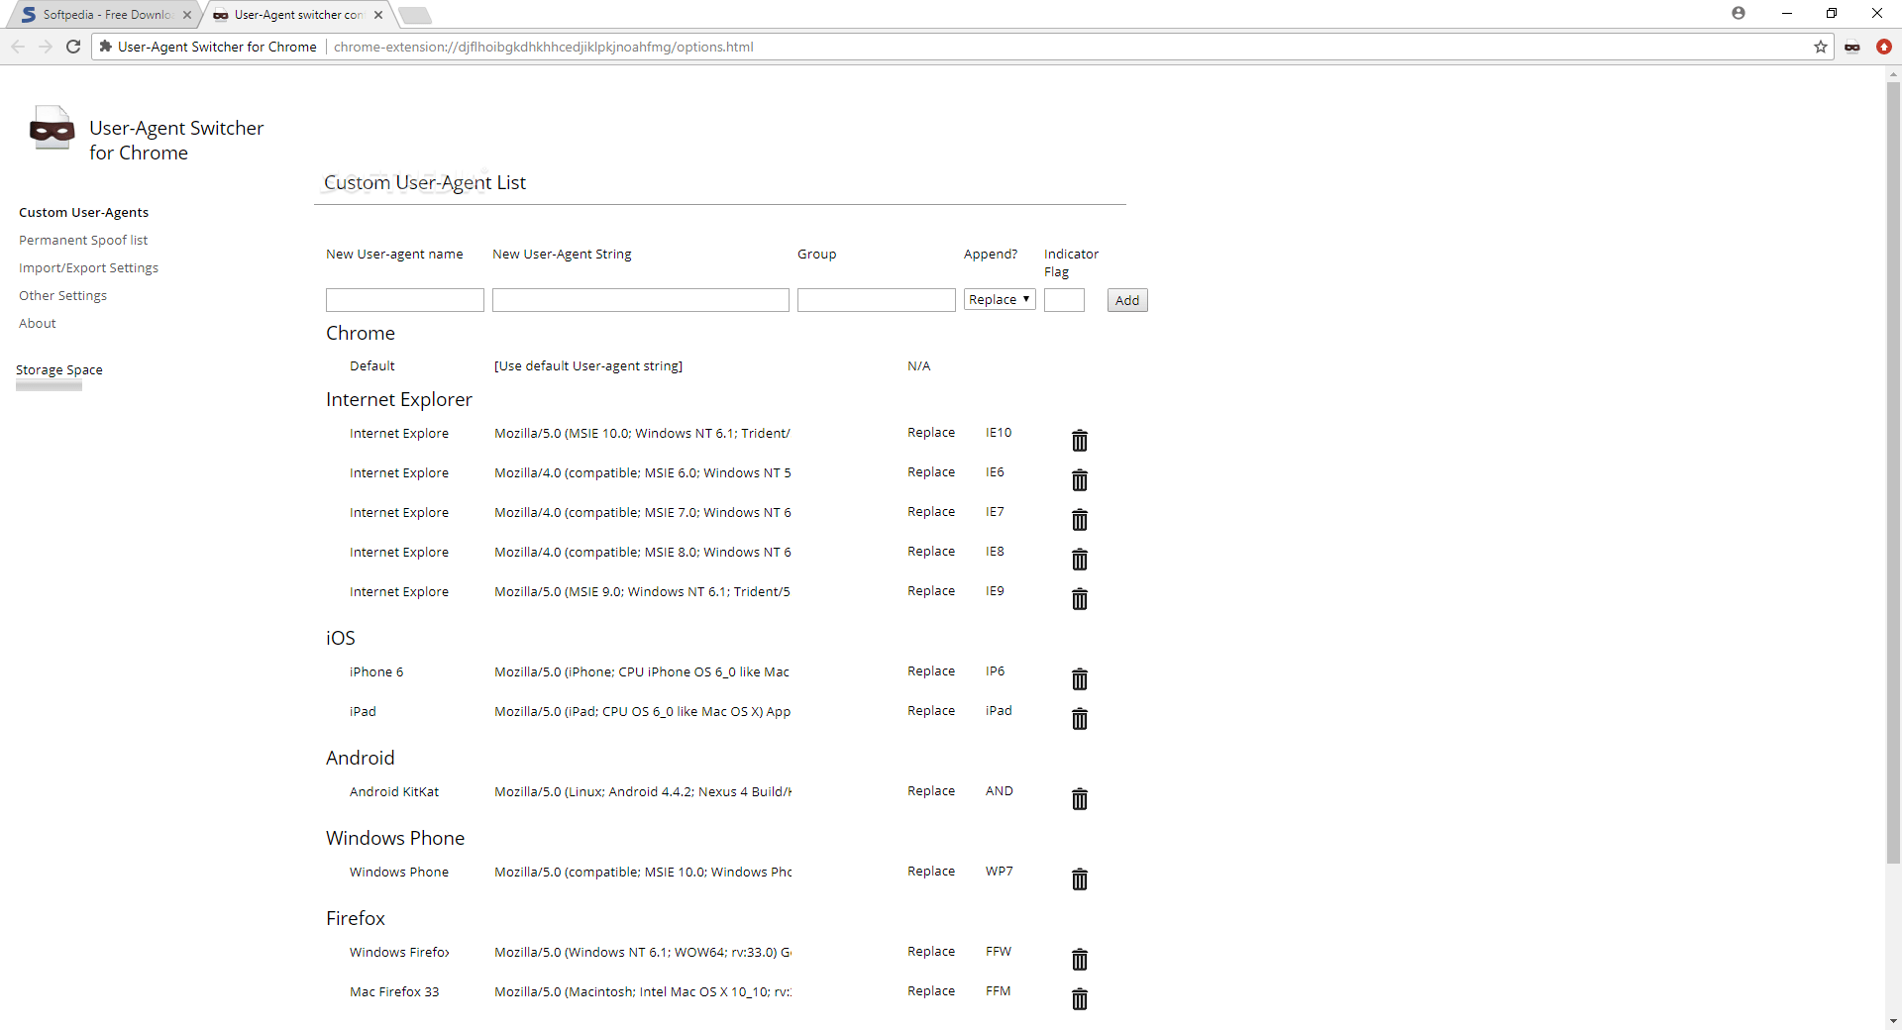
Task: Click the "Android KitKat" entry name
Action: click(394, 791)
